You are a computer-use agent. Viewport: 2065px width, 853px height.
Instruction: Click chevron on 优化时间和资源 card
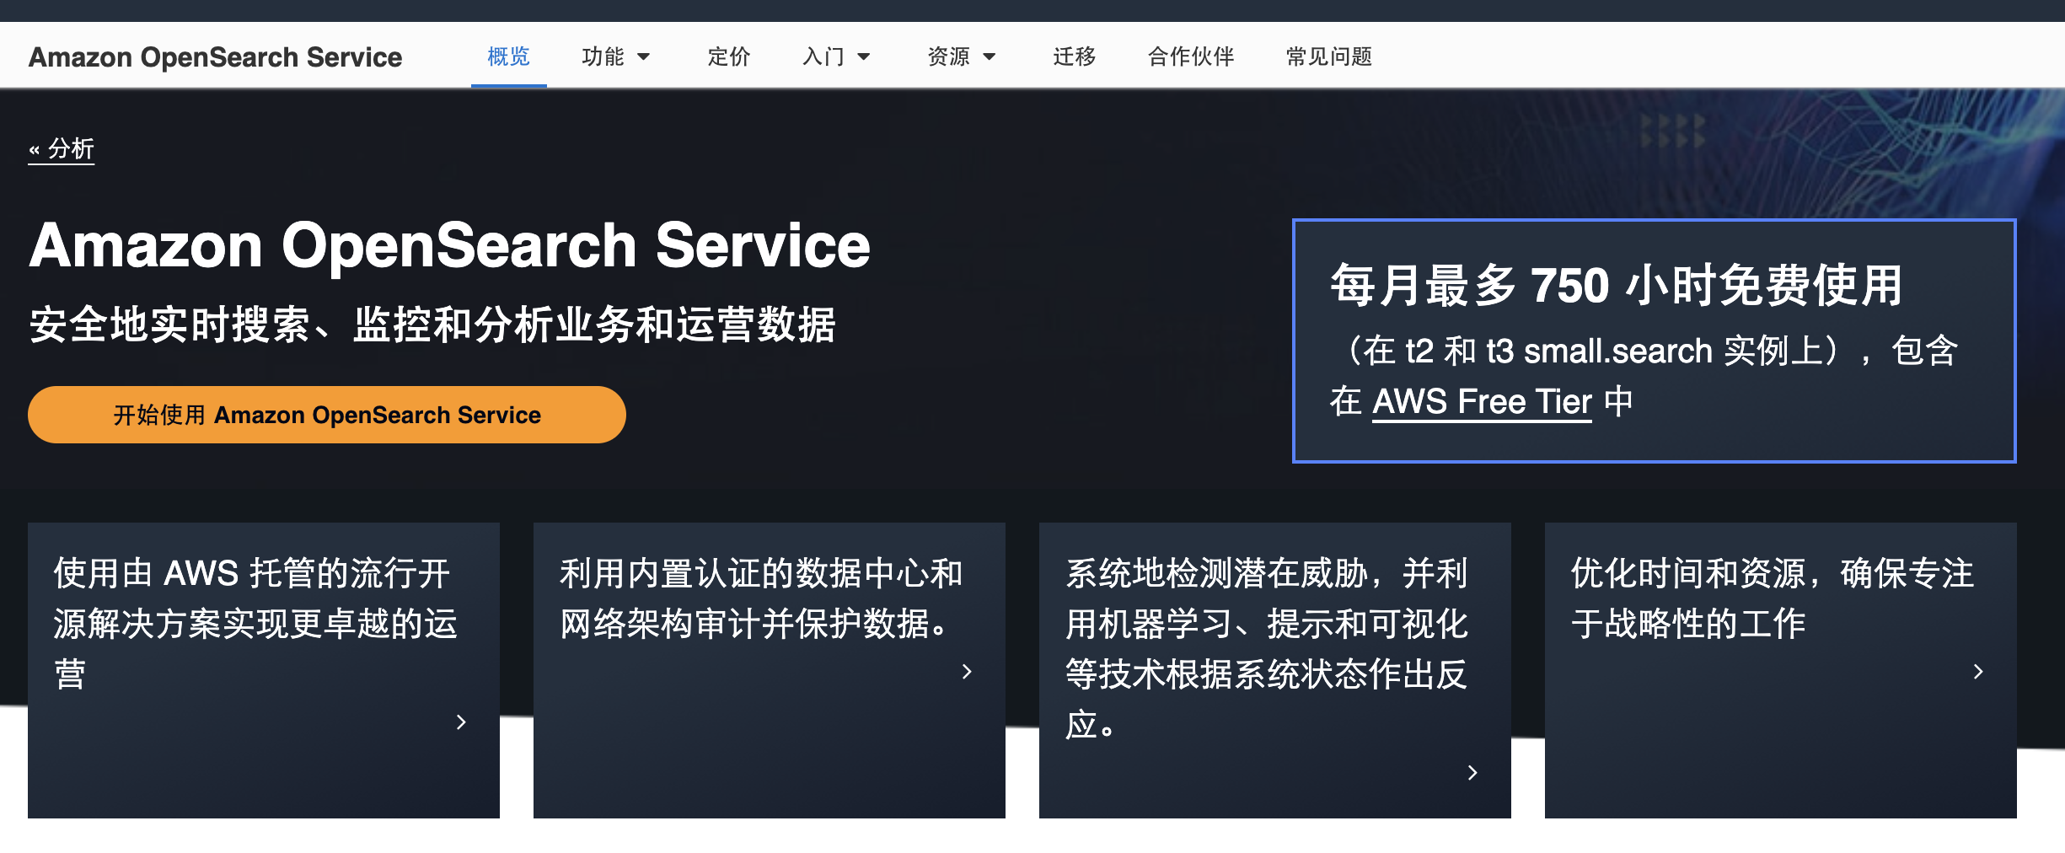pos(1978,672)
